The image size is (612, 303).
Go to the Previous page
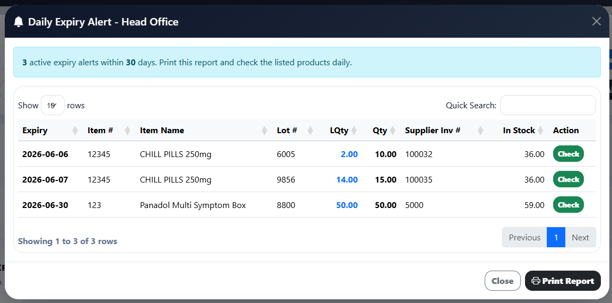point(524,237)
